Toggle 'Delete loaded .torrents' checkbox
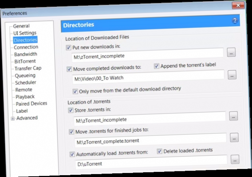This screenshot has height=177, width=252. coord(160,151)
